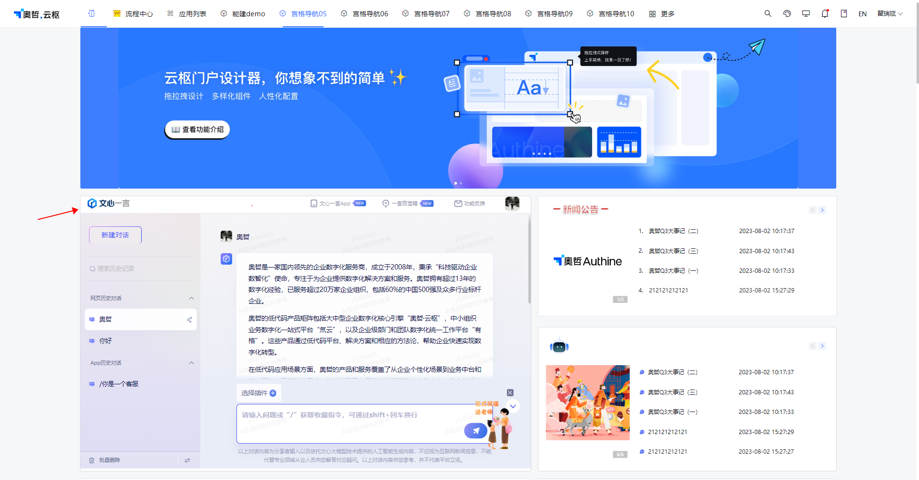
Task: Open the 功能反馈 link
Action: click(470, 203)
